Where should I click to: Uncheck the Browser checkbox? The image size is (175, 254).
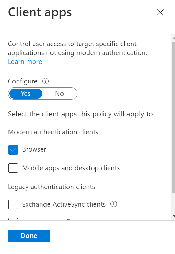(x=13, y=149)
